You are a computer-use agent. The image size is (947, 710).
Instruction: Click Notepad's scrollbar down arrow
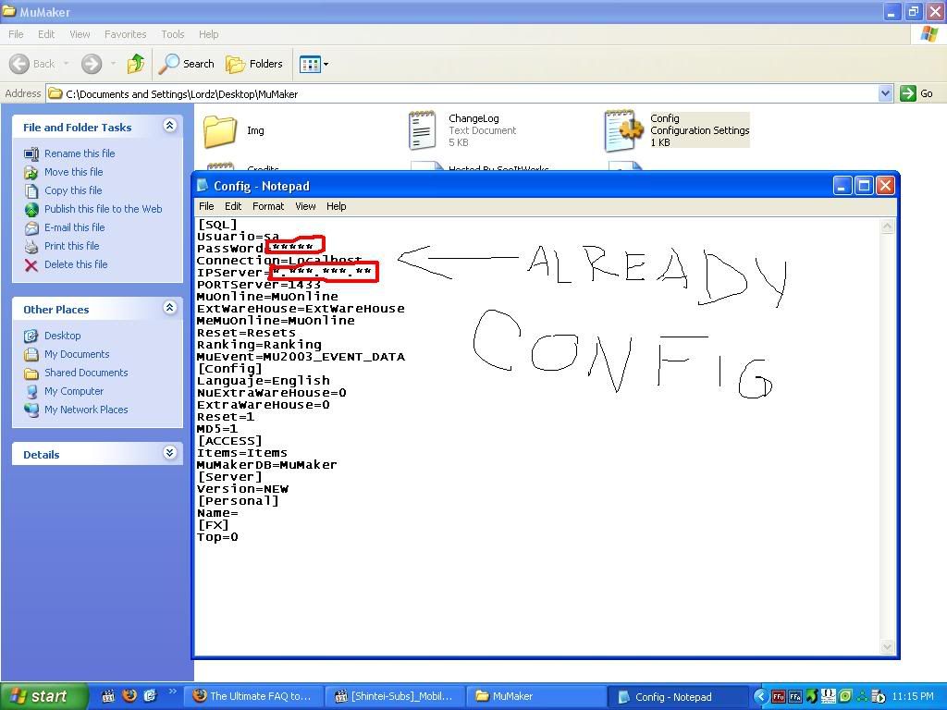pyautogui.click(x=888, y=647)
